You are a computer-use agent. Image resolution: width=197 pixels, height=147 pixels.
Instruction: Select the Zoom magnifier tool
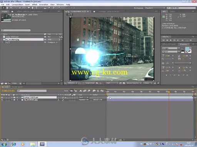pos(11,8)
